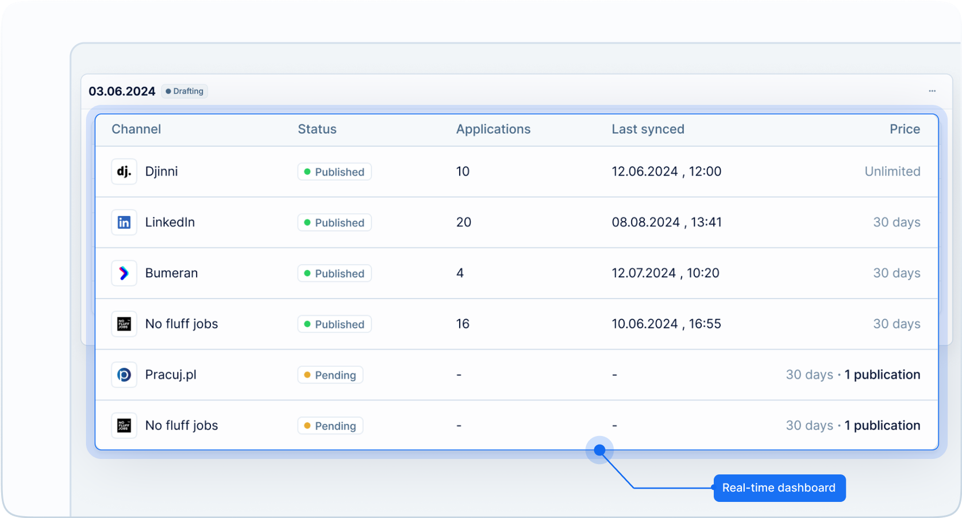Click the LinkedIn logo icon
This screenshot has width=962, height=518.
click(124, 222)
